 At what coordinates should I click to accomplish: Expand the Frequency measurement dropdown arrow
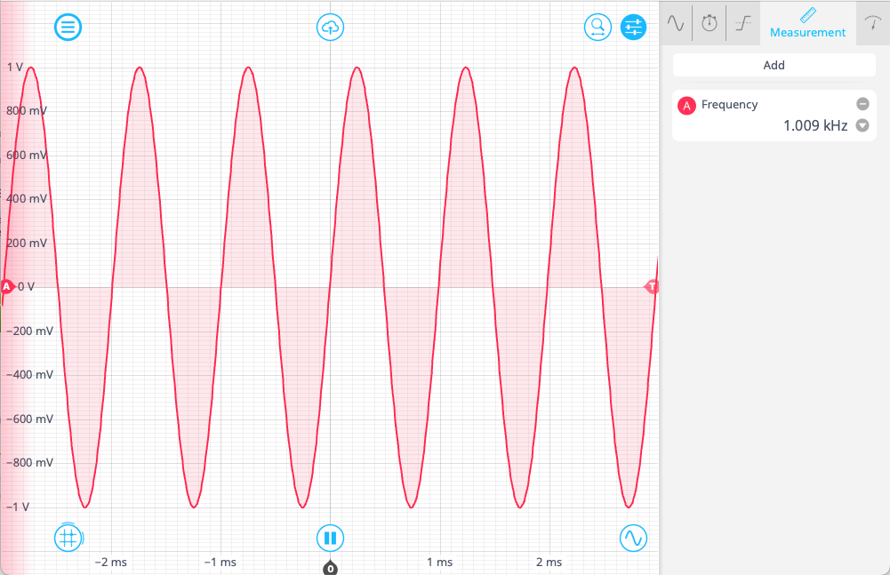(862, 126)
